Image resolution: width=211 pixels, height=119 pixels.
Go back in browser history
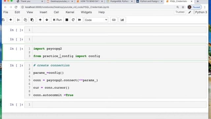[5, 7]
